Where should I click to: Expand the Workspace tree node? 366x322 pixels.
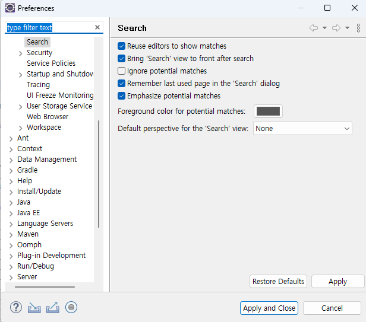[21, 128]
